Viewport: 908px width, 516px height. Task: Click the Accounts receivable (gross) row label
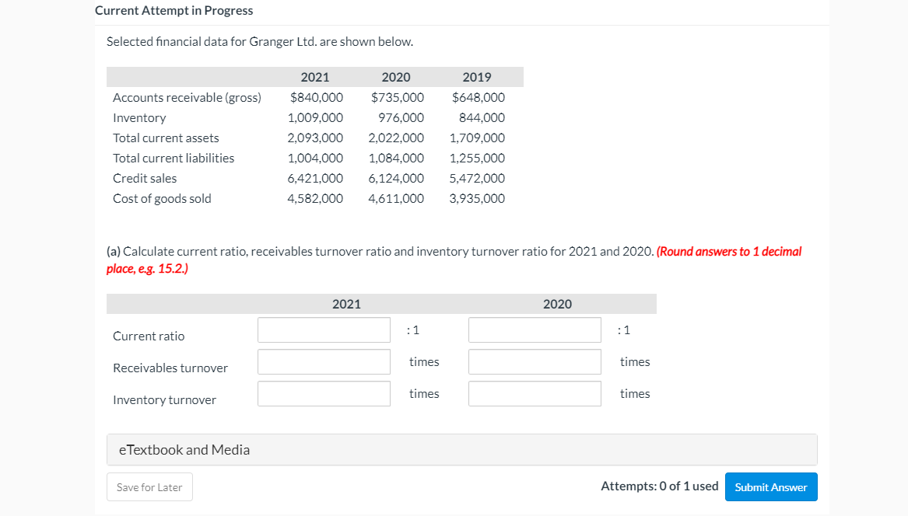click(x=187, y=97)
